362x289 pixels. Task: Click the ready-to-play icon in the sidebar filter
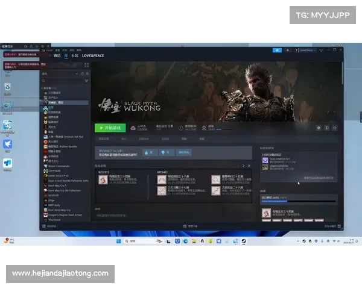[87, 73]
